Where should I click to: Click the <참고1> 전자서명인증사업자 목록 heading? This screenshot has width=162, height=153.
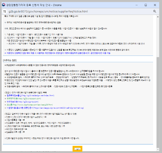pyautogui.click(x=25, y=92)
